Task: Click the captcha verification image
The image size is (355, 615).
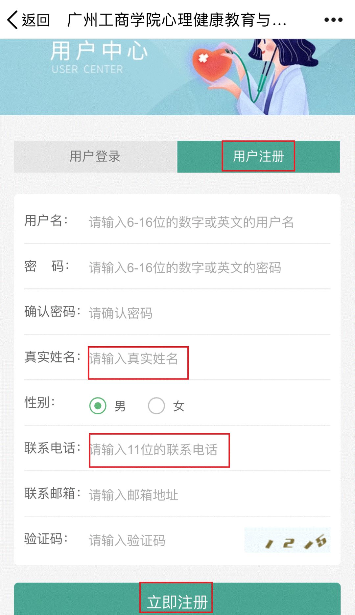Action: tap(287, 540)
